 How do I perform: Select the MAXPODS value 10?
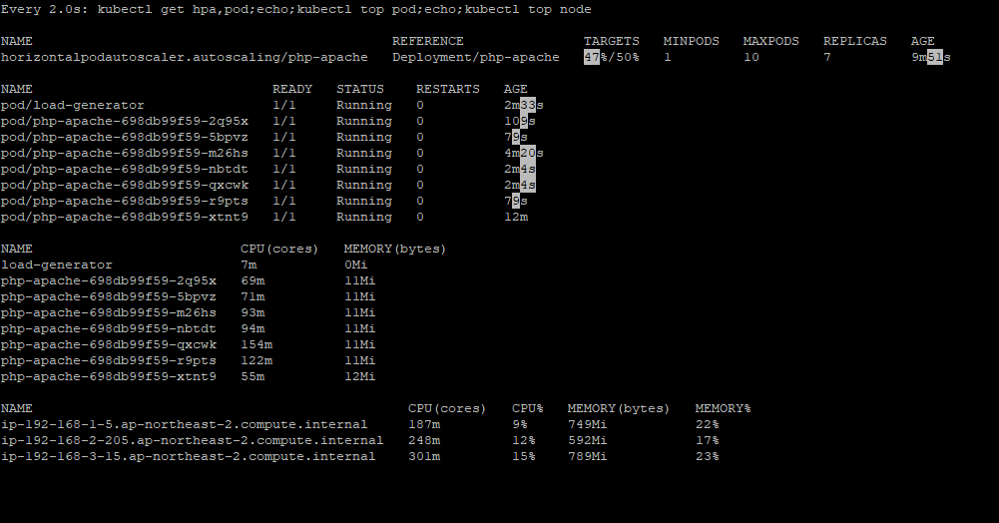751,57
